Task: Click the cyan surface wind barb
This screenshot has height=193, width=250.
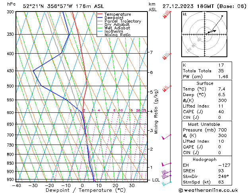Action: coord(167,183)
